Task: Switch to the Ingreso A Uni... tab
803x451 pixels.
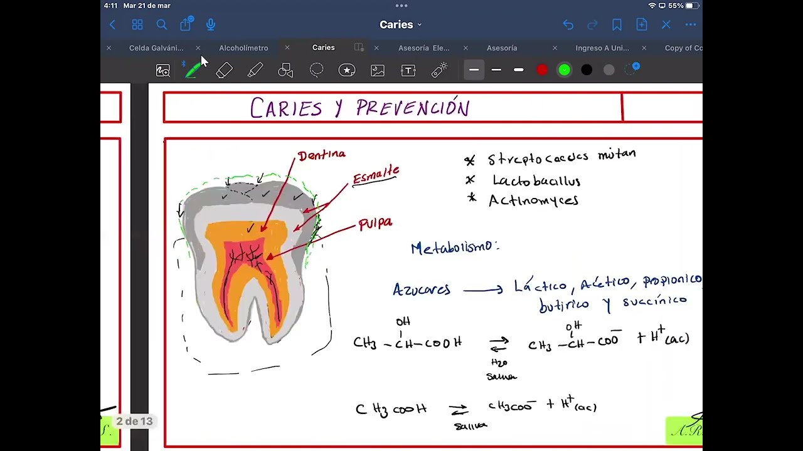Action: [602, 48]
